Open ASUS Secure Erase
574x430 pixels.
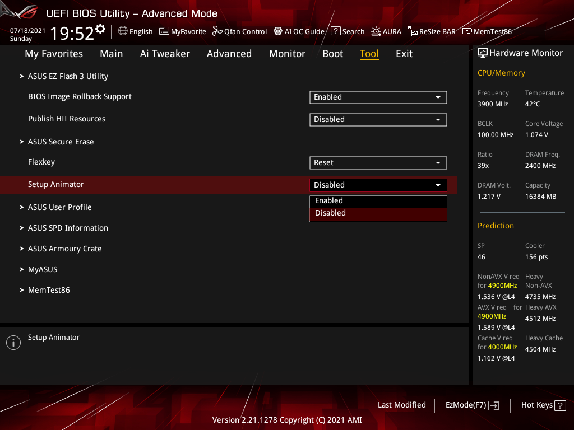(61, 141)
